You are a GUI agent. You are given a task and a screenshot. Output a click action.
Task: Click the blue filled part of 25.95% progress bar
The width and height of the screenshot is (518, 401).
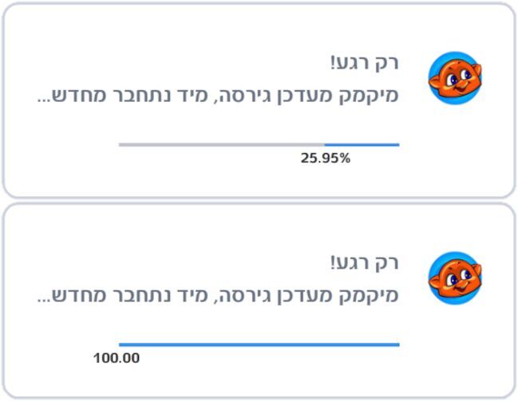point(362,144)
